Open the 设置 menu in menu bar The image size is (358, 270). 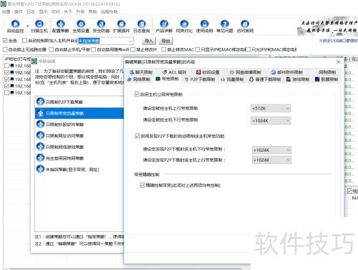[6, 11]
